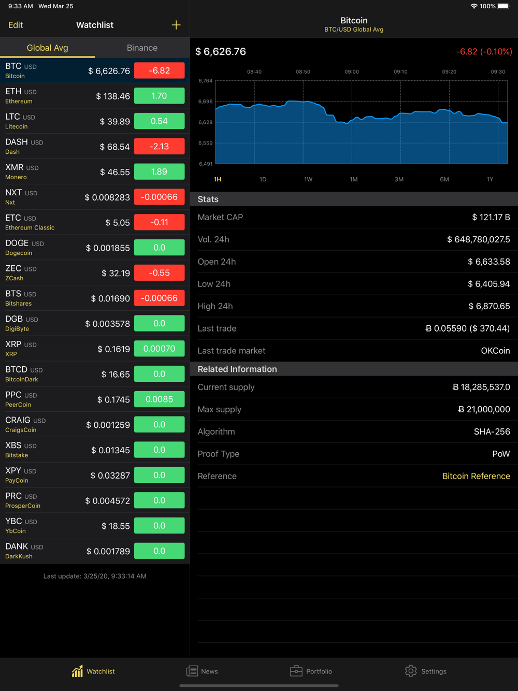The width and height of the screenshot is (518, 691).
Task: Tap the red -0.11 change badge for ETC
Action: pos(160,222)
